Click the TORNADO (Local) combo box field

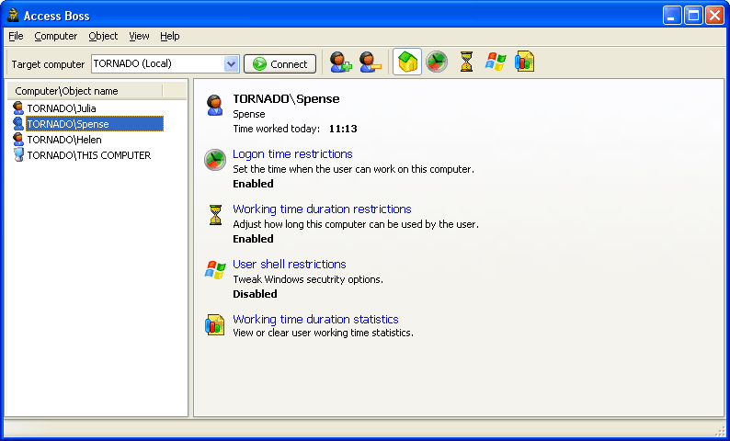165,63
